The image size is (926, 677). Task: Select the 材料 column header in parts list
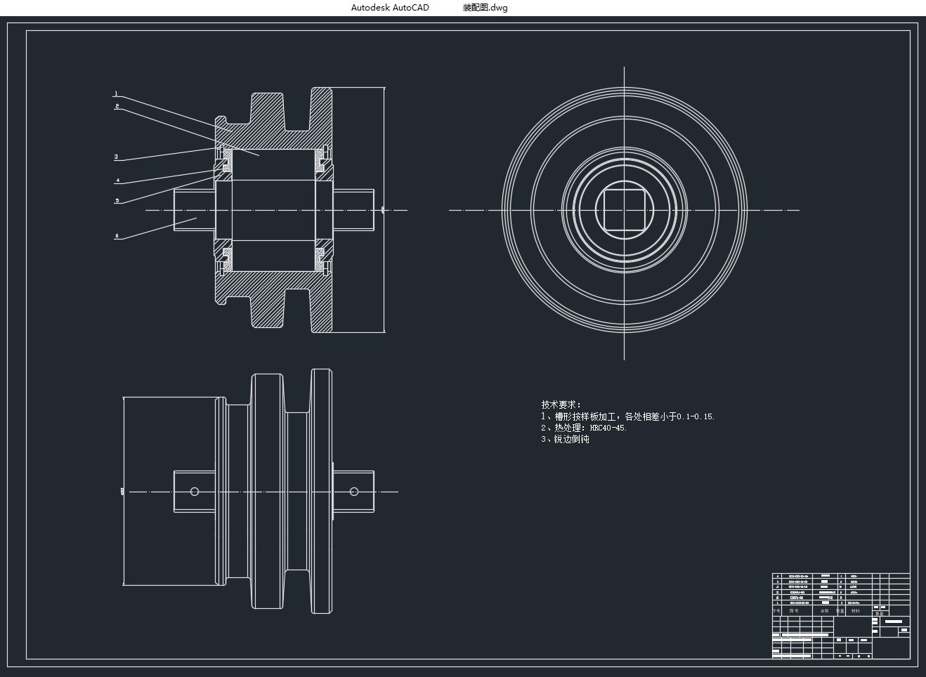[855, 611]
